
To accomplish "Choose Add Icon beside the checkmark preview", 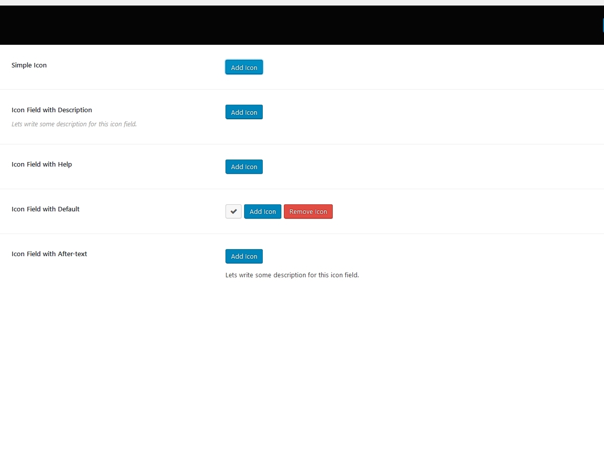I will click(x=263, y=212).
